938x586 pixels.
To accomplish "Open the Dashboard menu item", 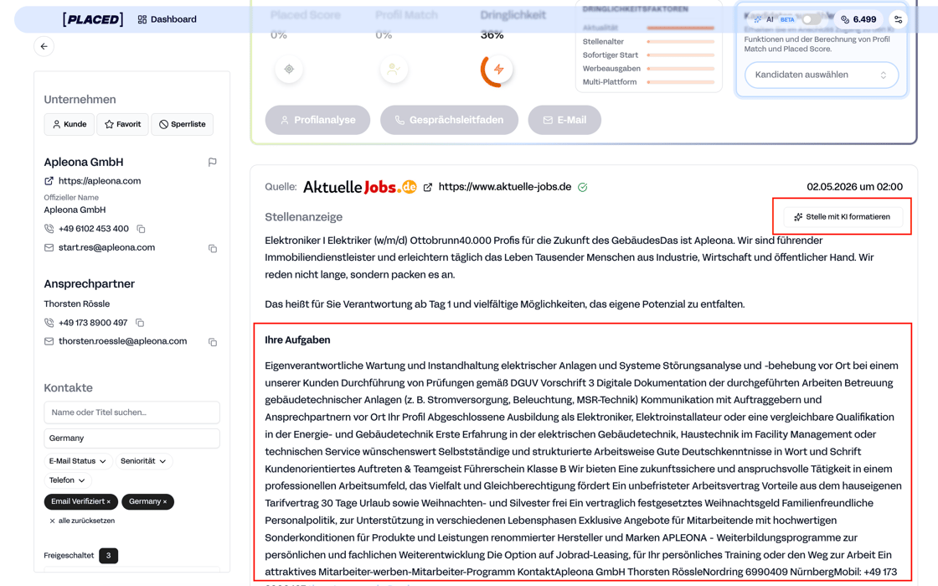I will pos(167,19).
